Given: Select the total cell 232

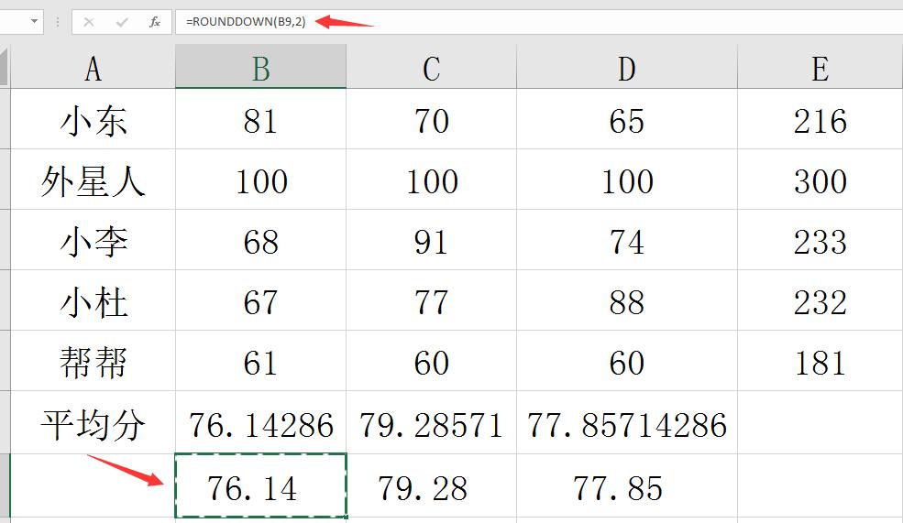Looking at the screenshot, I should point(820,300).
